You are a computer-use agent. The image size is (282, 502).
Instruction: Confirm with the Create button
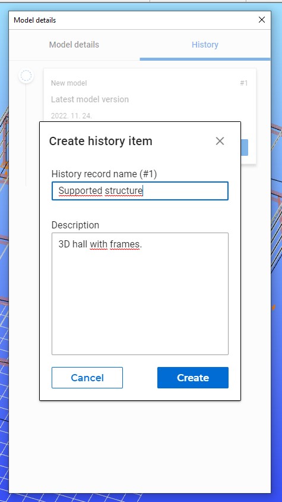tap(193, 378)
